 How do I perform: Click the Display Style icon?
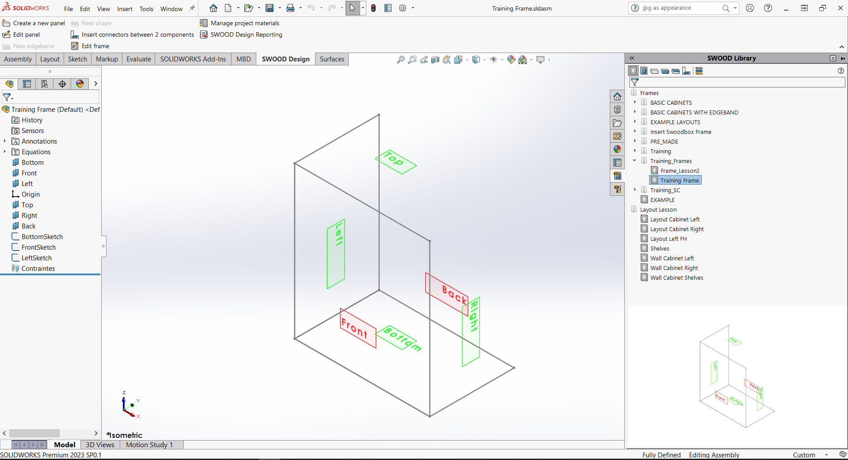tap(476, 60)
